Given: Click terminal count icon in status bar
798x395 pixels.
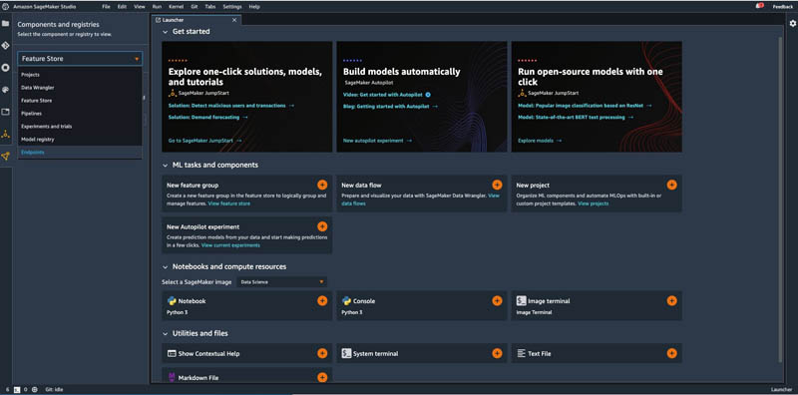Looking at the screenshot, I should click(16, 389).
